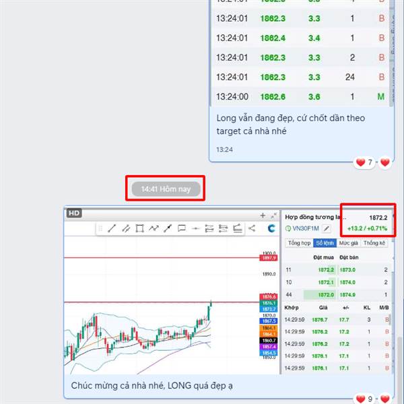
Task: Switch to the Sổ lệnh tab
Action: (325, 243)
